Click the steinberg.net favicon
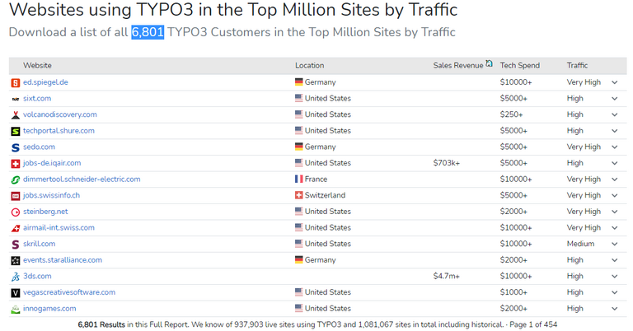 tap(16, 212)
